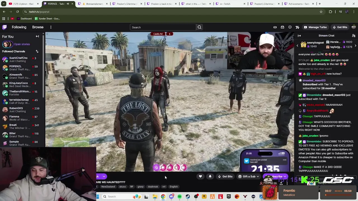Collapse the Stream Chat panel

pos(299,36)
